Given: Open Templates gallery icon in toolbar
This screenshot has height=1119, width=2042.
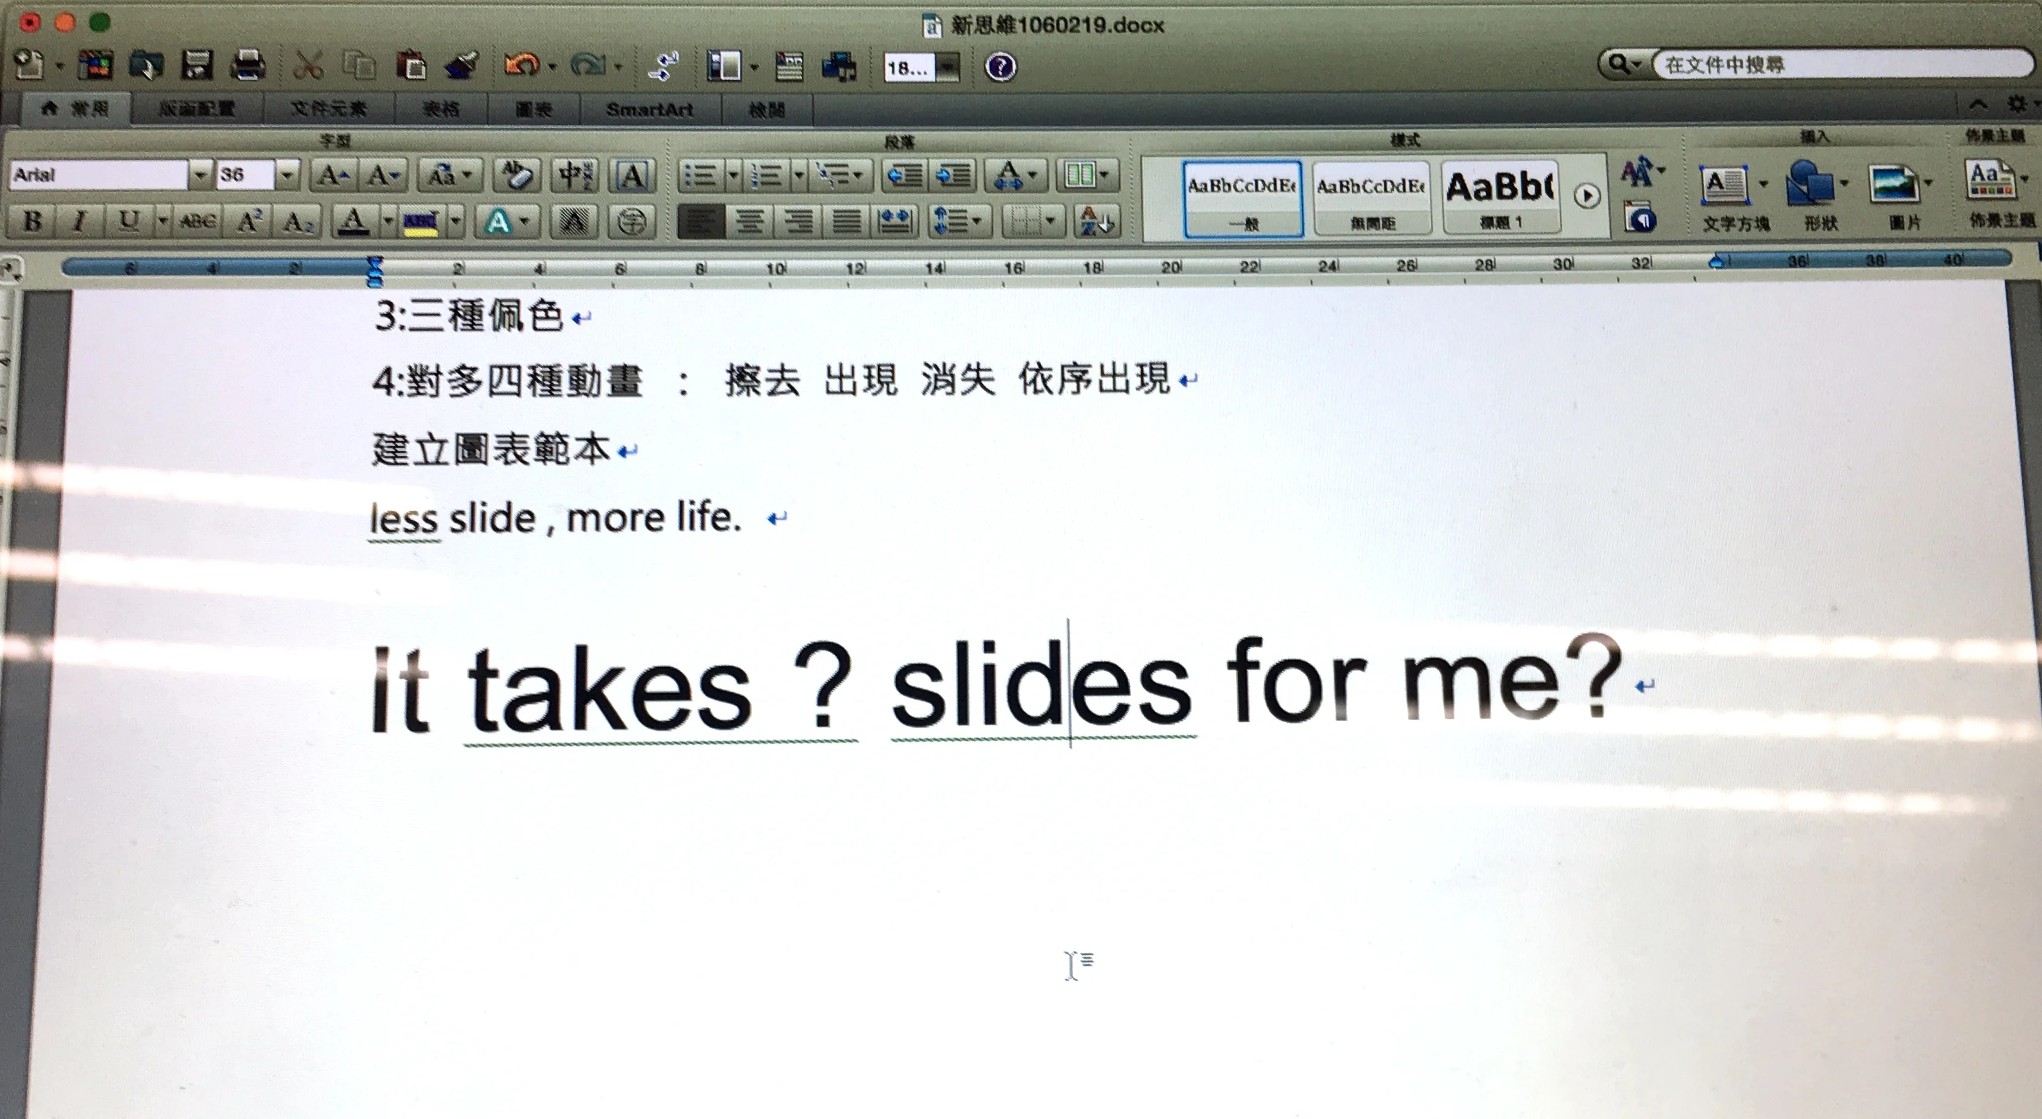Looking at the screenshot, I should [95, 65].
